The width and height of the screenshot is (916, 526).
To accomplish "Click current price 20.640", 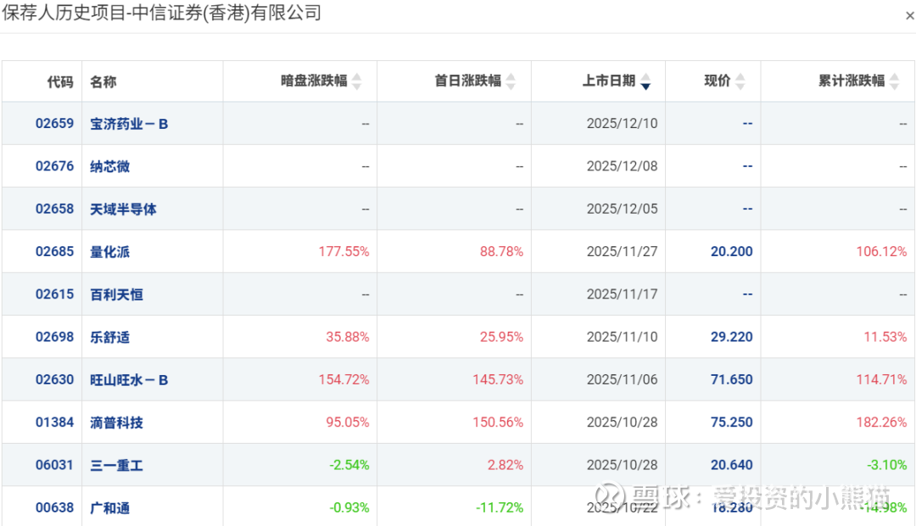I will tap(731, 465).
